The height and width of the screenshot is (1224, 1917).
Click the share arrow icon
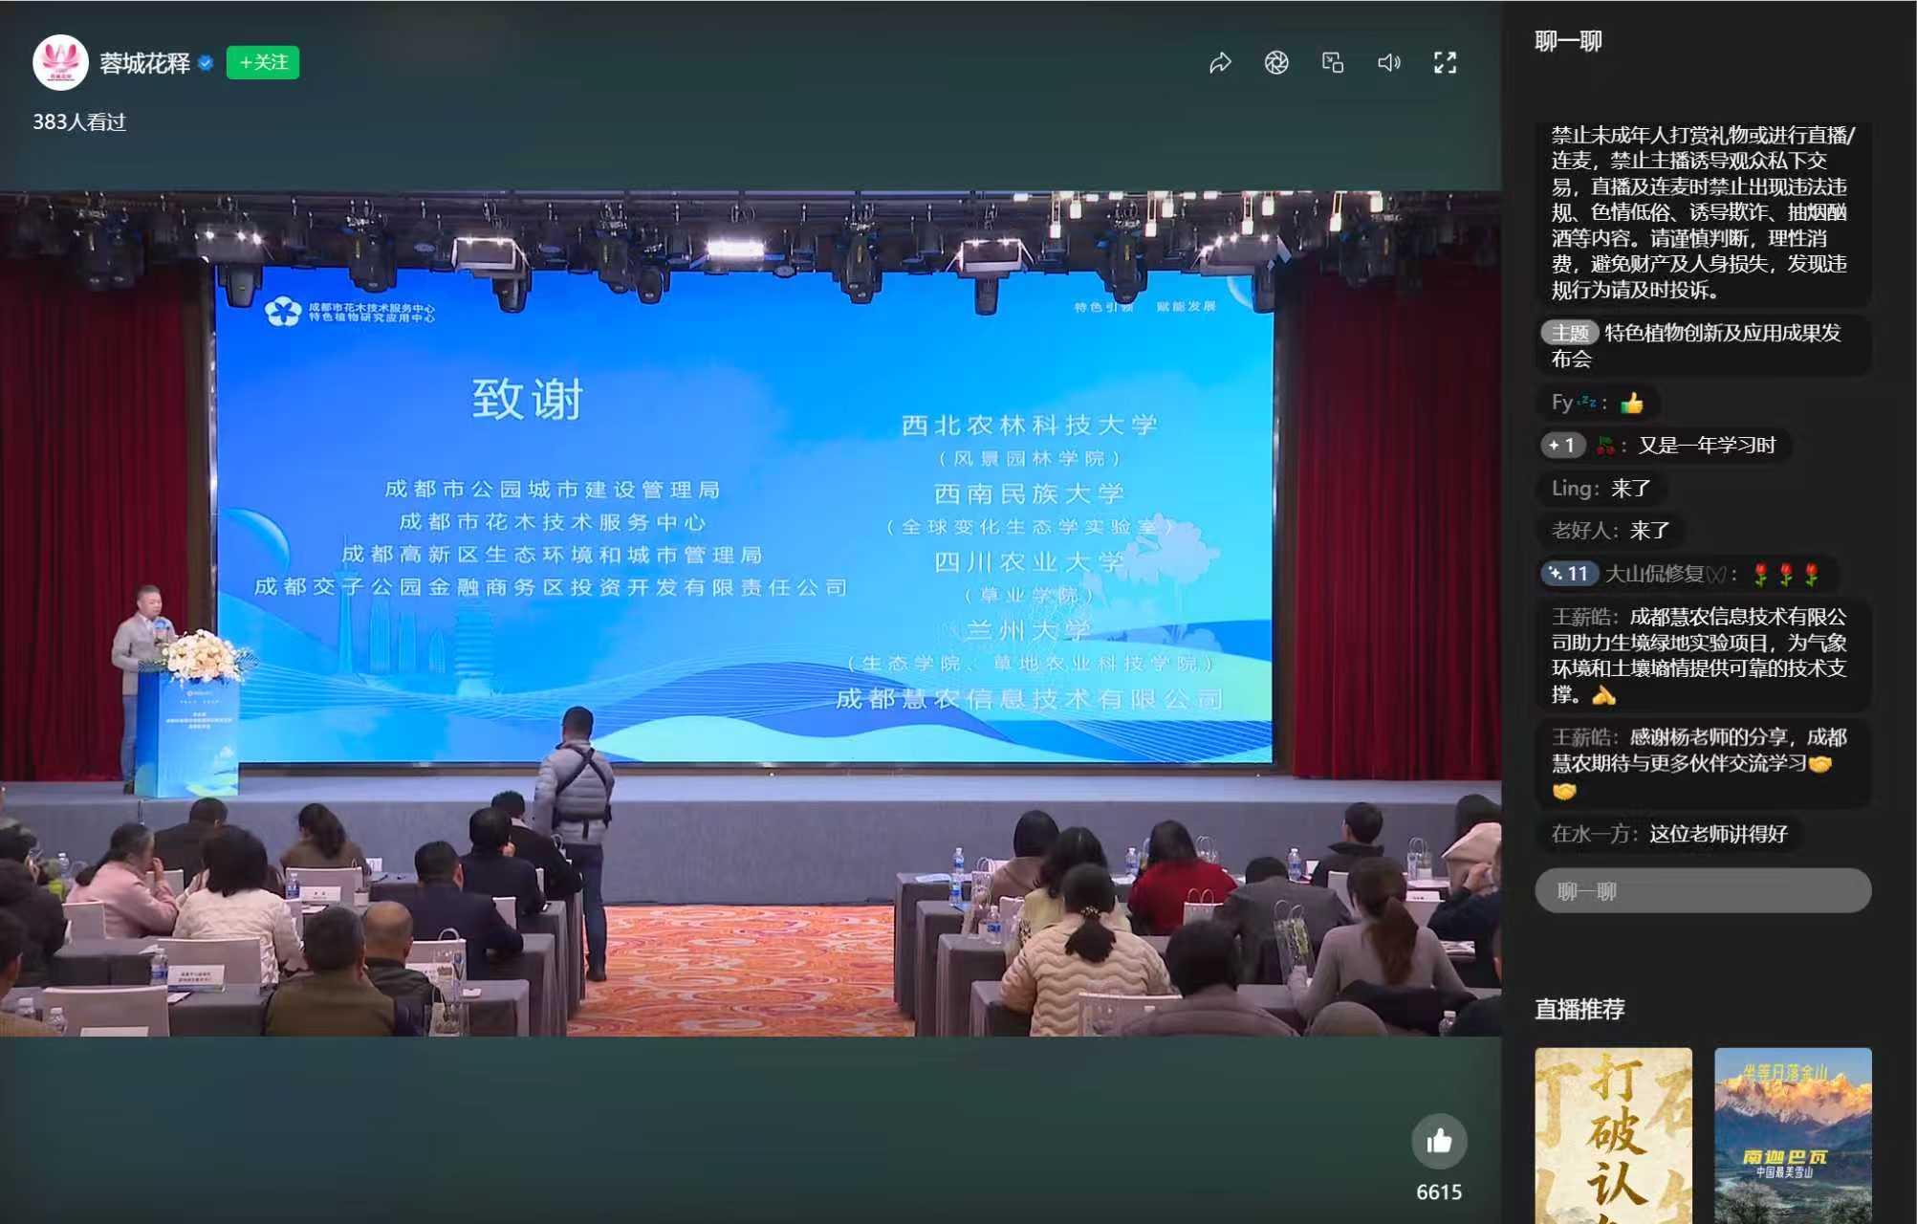[x=1220, y=63]
